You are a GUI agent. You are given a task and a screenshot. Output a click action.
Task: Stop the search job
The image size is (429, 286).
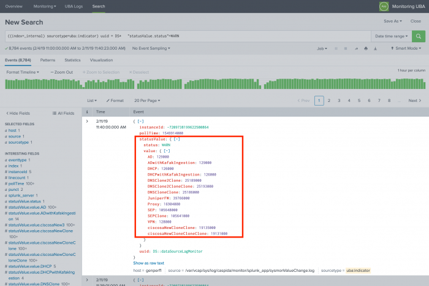click(x=346, y=48)
